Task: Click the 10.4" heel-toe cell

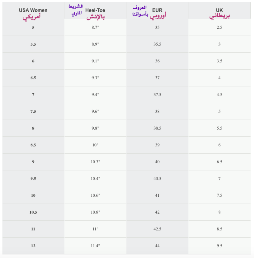Action: tap(95, 178)
